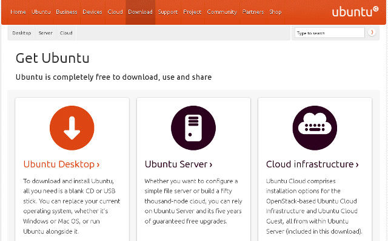
Task: Go to the Project page
Action: (192, 12)
